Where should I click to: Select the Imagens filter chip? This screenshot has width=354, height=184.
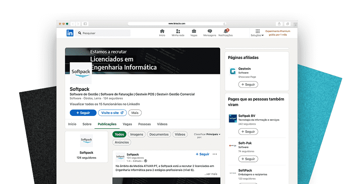(136, 134)
